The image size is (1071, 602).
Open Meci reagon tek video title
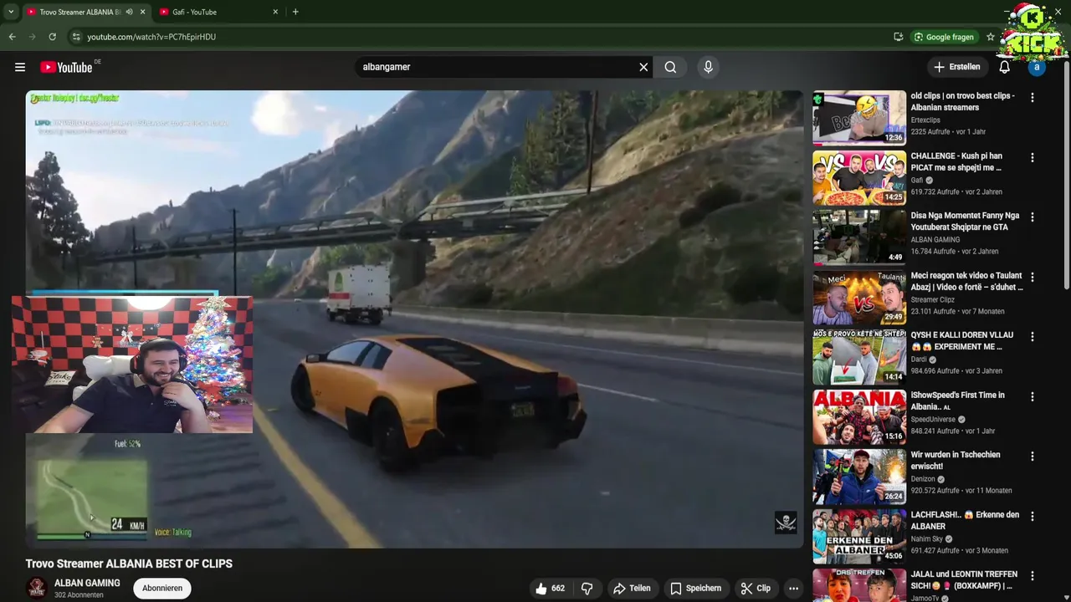(967, 281)
